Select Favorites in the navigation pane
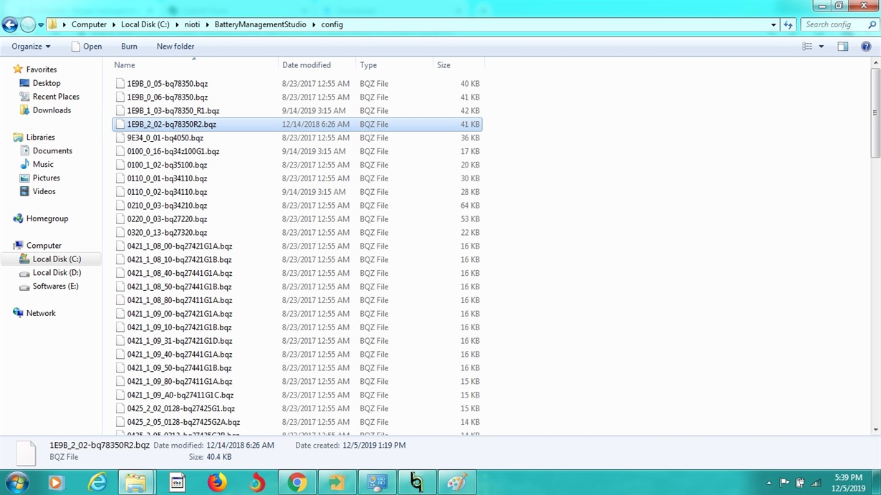The height and width of the screenshot is (495, 881). click(x=42, y=69)
